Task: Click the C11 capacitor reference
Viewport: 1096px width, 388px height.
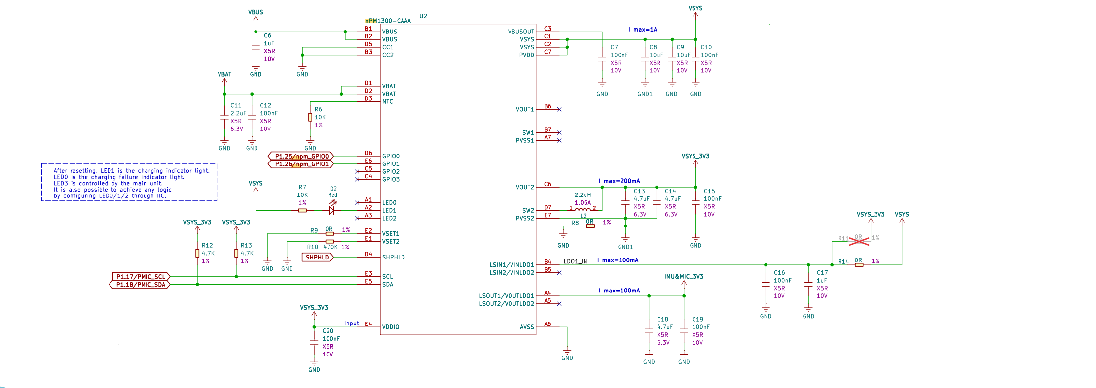Action: 236,105
